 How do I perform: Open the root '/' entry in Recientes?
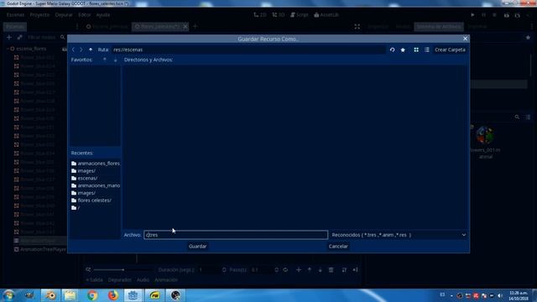click(x=76, y=208)
